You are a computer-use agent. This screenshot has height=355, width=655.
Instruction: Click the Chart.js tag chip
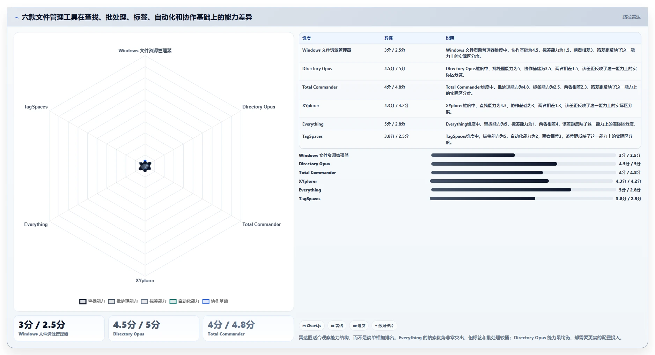click(x=312, y=326)
